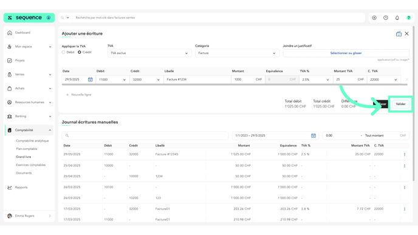
Task: Collapse the Comptabilité submenu
Action: 50,131
